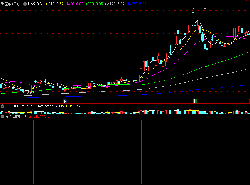The image size is (250, 185).
Task: Expand the VOLUME indicator dropdown arrow
Action: click(2, 106)
